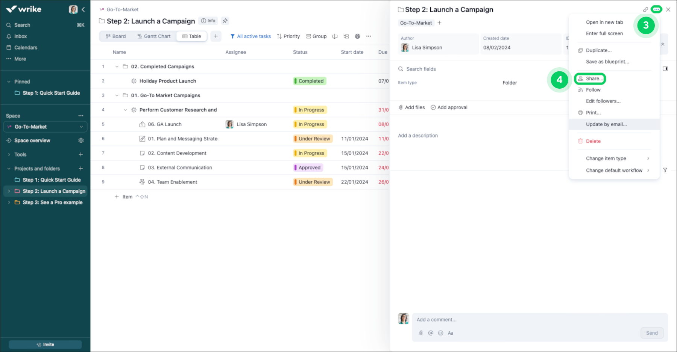This screenshot has height=352, width=677.
Task: Collapse the 02. Completed Campaigns group
Action: 117,66
